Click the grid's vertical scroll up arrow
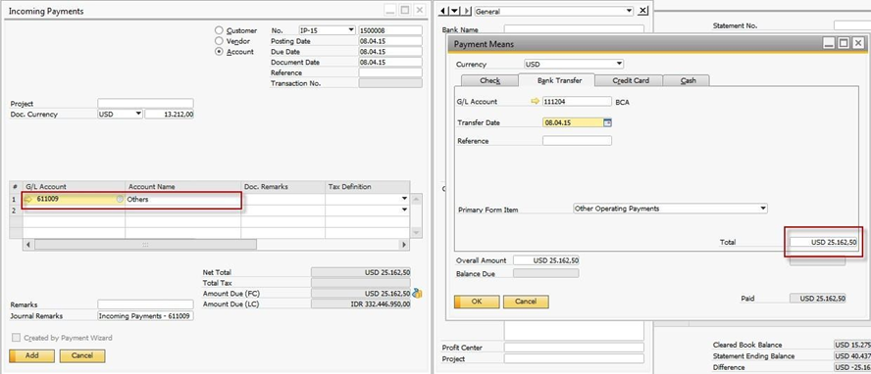The width and height of the screenshot is (871, 374). pyautogui.click(x=416, y=199)
